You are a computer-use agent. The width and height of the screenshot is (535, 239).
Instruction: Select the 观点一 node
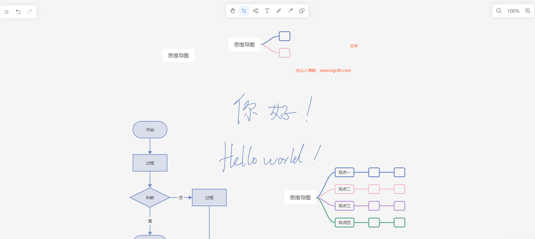click(x=344, y=172)
